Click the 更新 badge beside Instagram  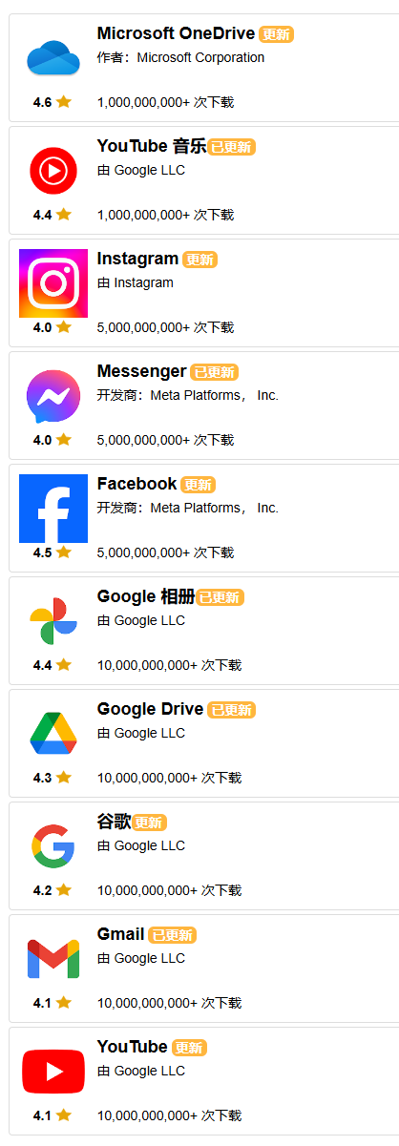tap(200, 260)
